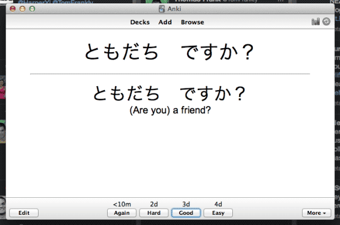Minimize the Anki window
The height and width of the screenshot is (225, 340).
(x=22, y=9)
